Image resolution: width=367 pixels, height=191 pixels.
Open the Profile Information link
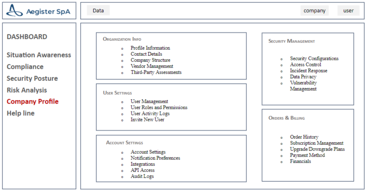tap(150, 48)
